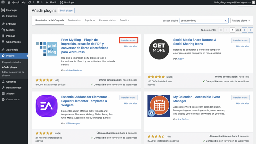This screenshot has width=256, height=144.
Task: Open "Más detalles" for Print My Blog
Action: (131, 46)
